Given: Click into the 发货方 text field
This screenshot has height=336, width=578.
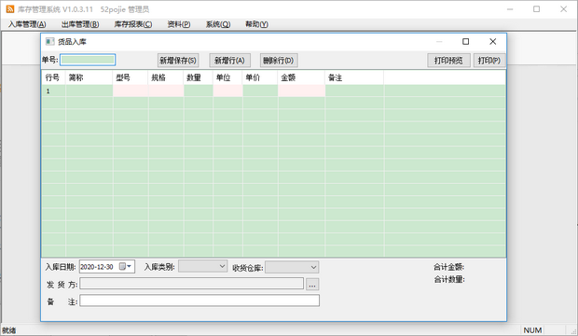Looking at the screenshot, I should coord(192,284).
